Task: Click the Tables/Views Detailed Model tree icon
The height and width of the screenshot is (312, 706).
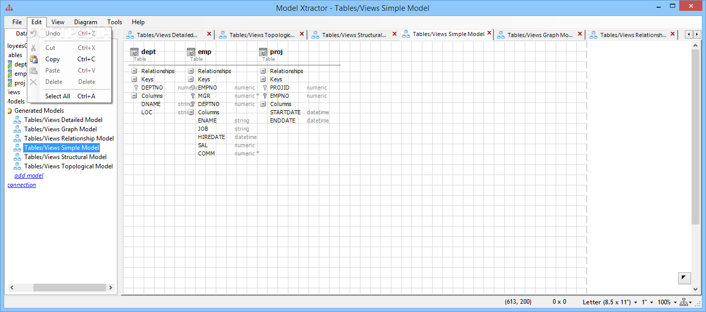Action: [x=18, y=120]
